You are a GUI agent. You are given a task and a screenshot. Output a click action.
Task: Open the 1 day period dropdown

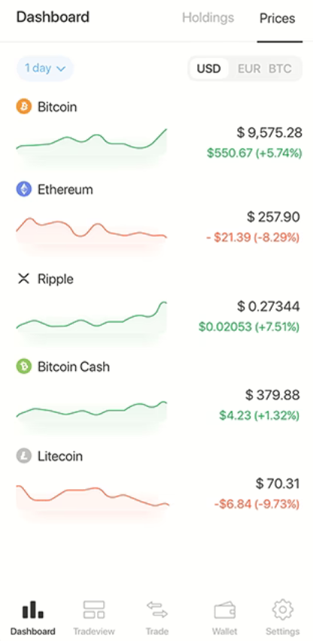[45, 68]
